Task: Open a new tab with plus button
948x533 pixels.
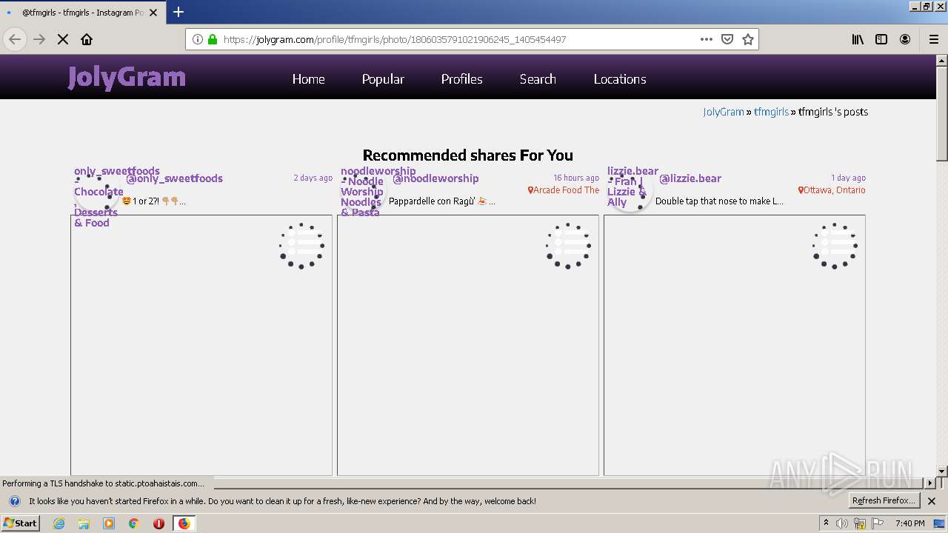Action: pyautogui.click(x=178, y=12)
